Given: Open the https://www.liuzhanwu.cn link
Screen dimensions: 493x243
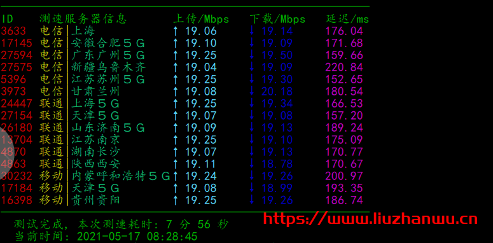Looking at the screenshot, I should (370, 219).
